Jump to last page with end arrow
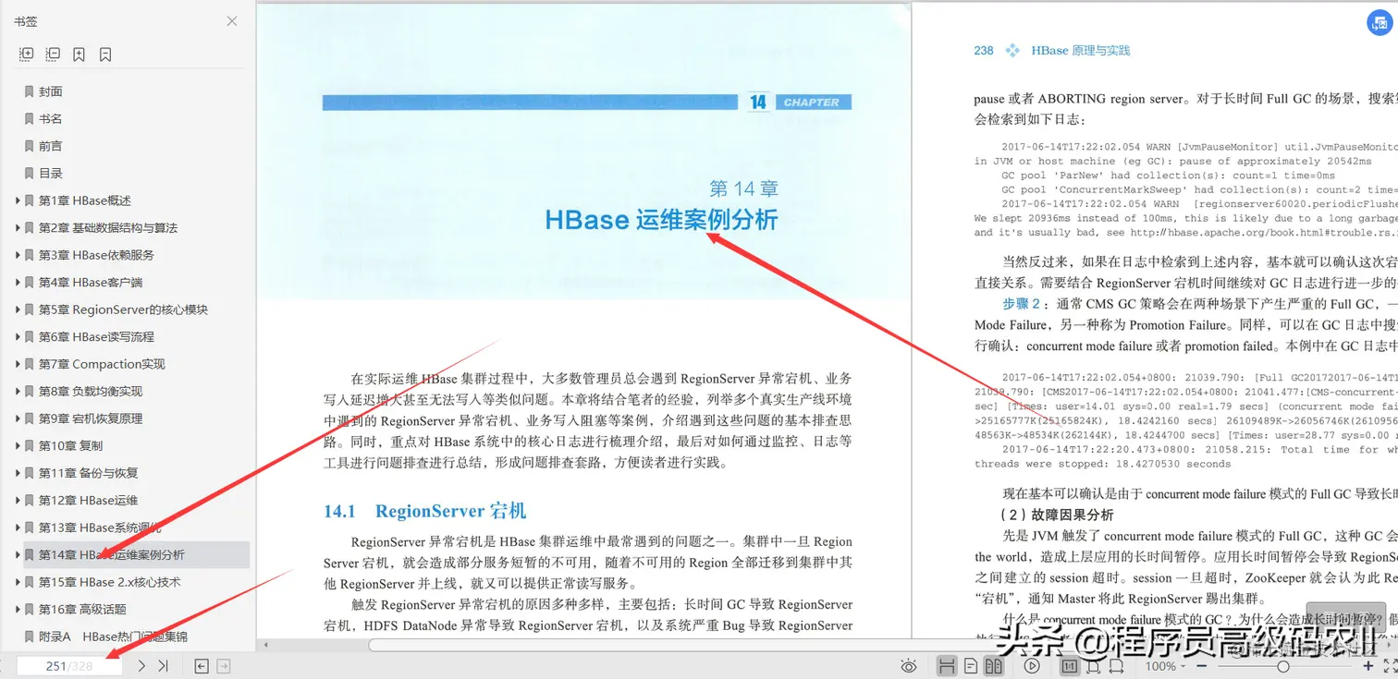Screen dimensions: 1398x679 (164, 664)
